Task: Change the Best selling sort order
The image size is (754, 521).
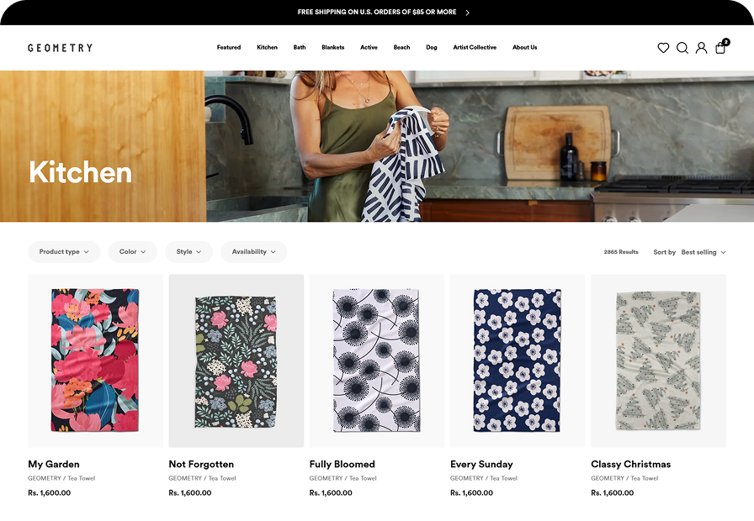Action: point(703,252)
